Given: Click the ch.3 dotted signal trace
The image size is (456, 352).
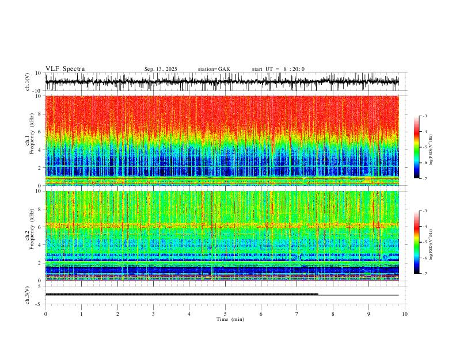Looking at the screenshot, I should pyautogui.click(x=182, y=294).
